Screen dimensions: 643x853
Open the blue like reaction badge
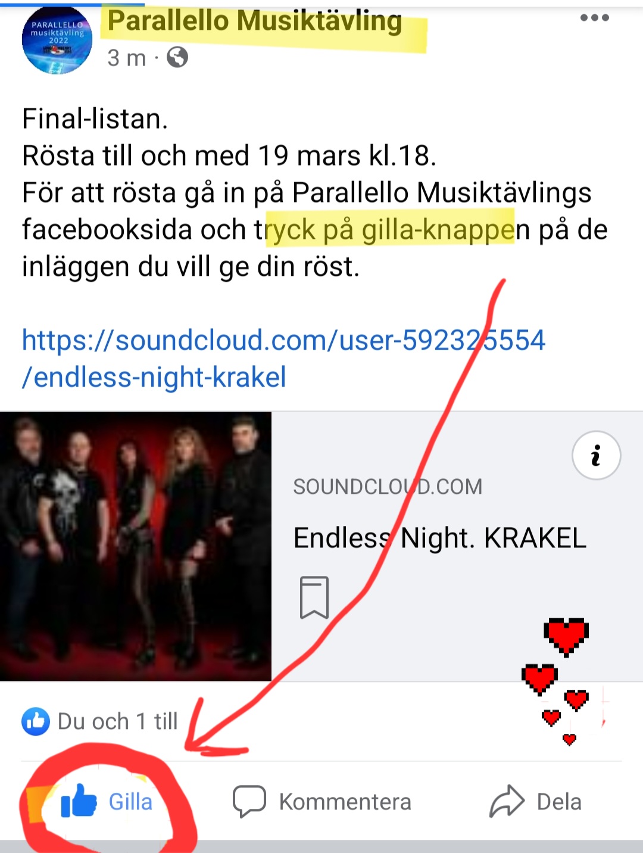coord(36,721)
